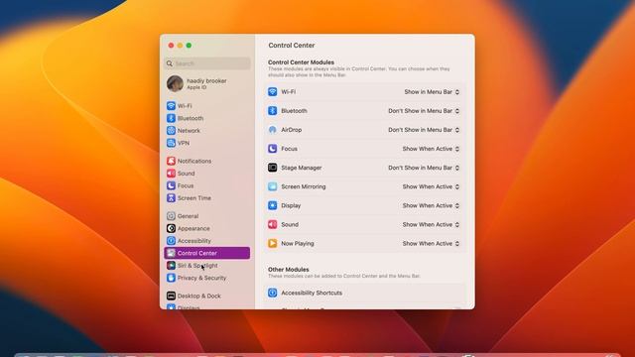Select the Sound icon in the sidebar

click(171, 174)
